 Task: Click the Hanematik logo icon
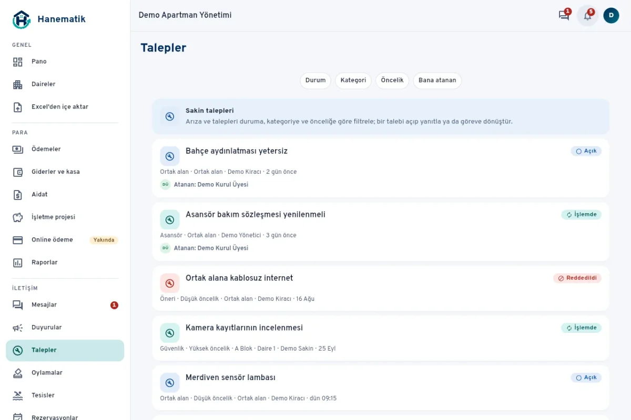tap(22, 19)
